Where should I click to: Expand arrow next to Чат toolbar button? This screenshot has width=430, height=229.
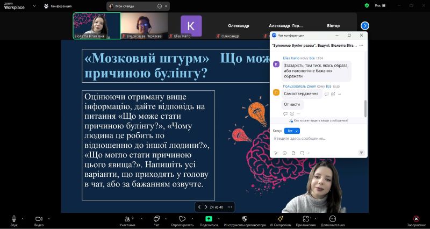(x=166, y=219)
